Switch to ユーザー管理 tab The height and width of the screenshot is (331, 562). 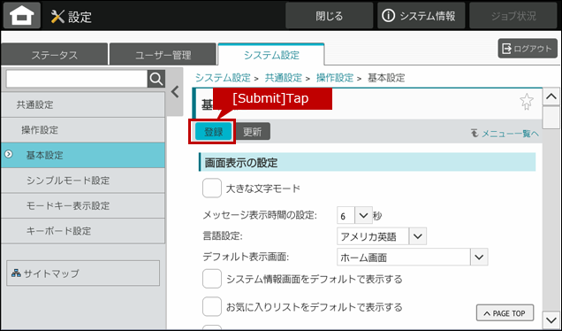163,55
